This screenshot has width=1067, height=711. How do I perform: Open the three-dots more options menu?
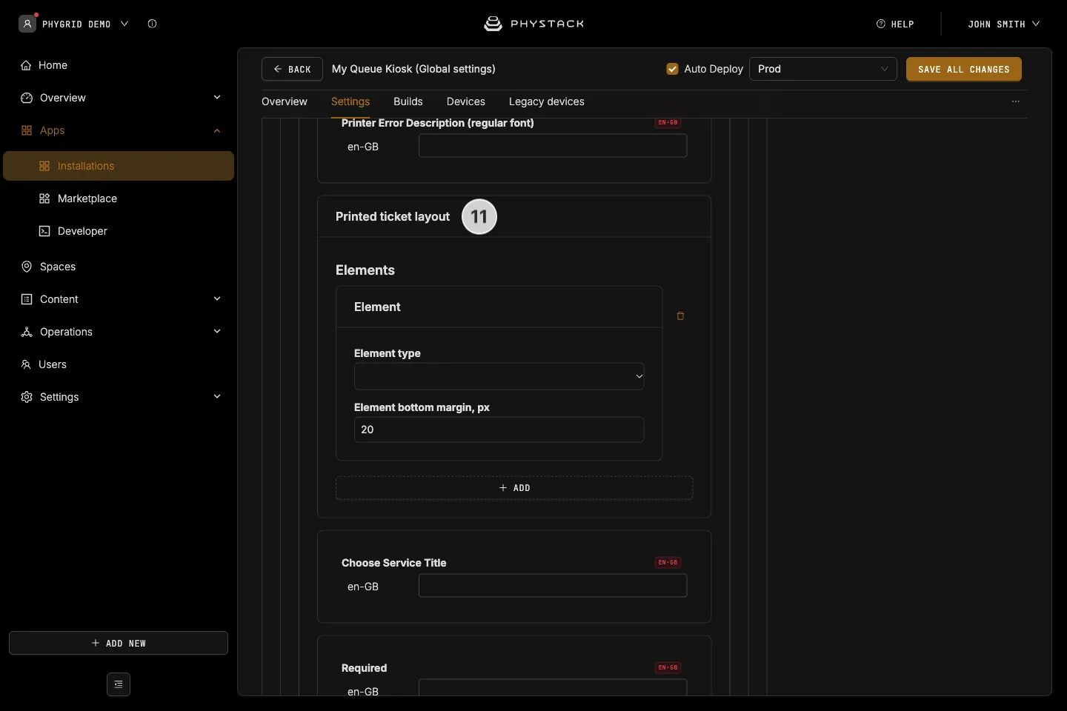click(1016, 101)
